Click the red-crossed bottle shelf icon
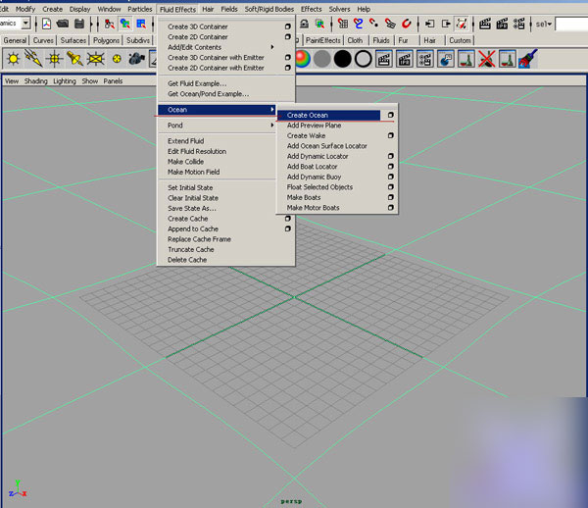The image size is (588, 508). pos(486,59)
